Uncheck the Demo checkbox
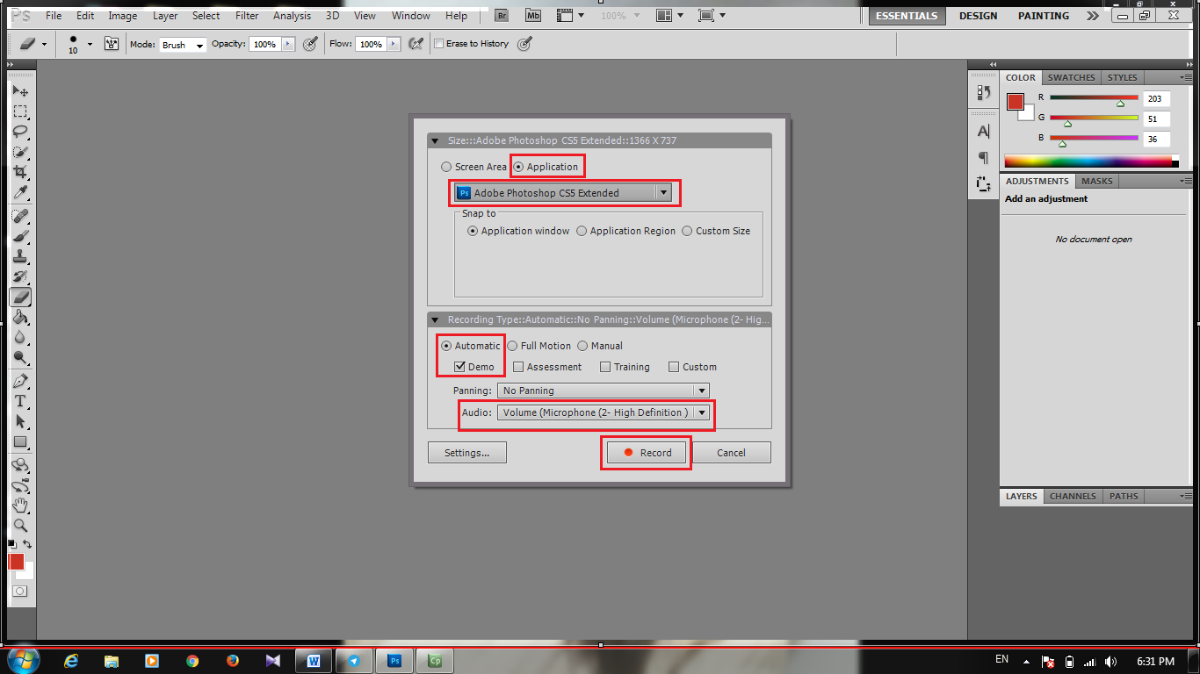 pyautogui.click(x=459, y=367)
